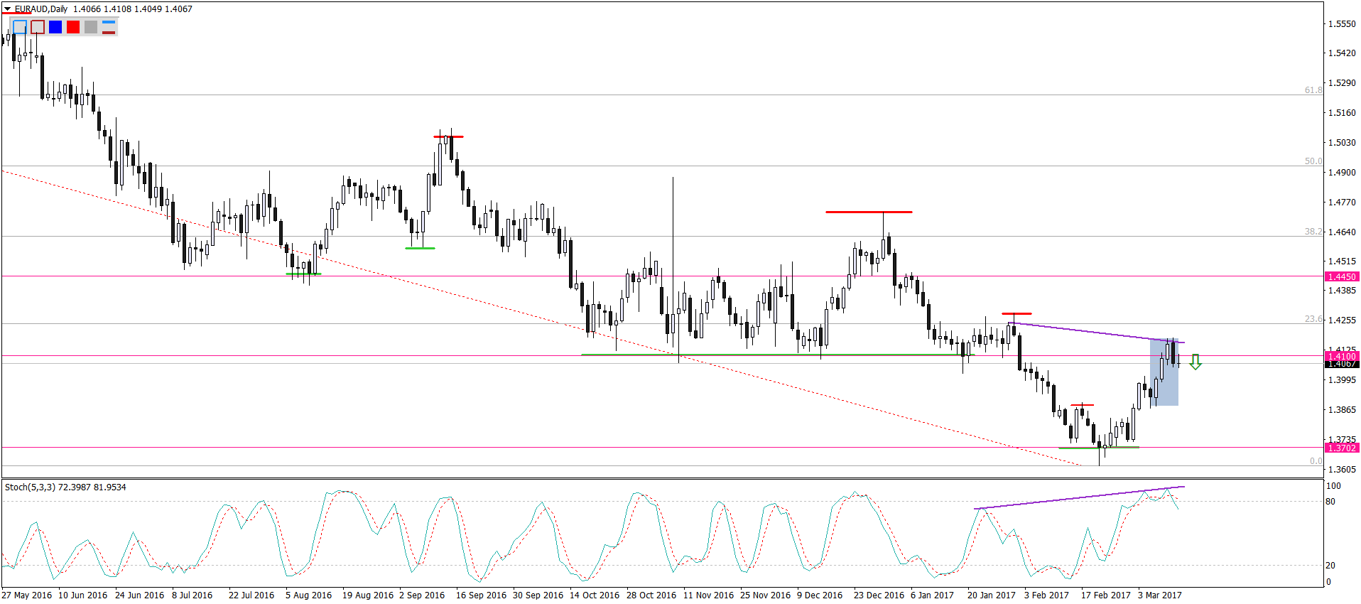Click the 20 Jan 2017 date label

tap(992, 595)
